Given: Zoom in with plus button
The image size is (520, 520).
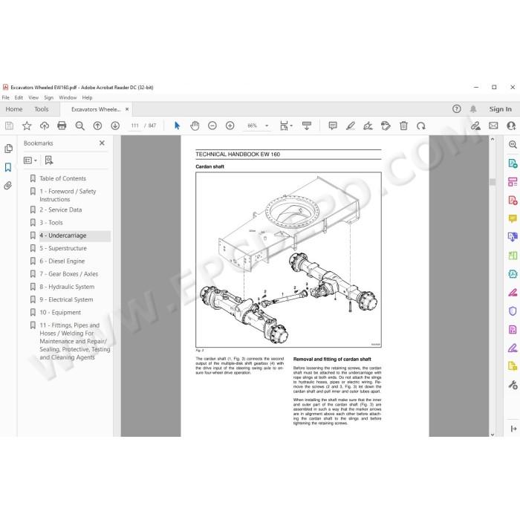Looking at the screenshot, I should pyautogui.click(x=230, y=126).
